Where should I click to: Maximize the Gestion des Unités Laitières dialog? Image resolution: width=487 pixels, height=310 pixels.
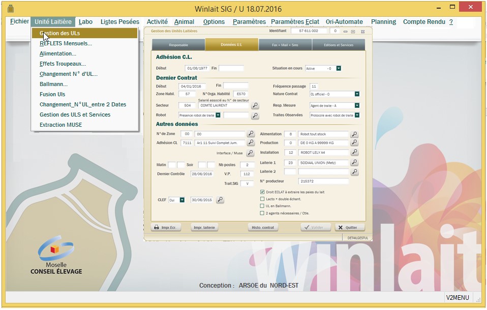353,32
